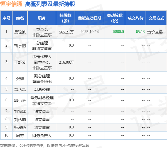Click the 交易方式 column header
The image size is (167, 148).
156,18
